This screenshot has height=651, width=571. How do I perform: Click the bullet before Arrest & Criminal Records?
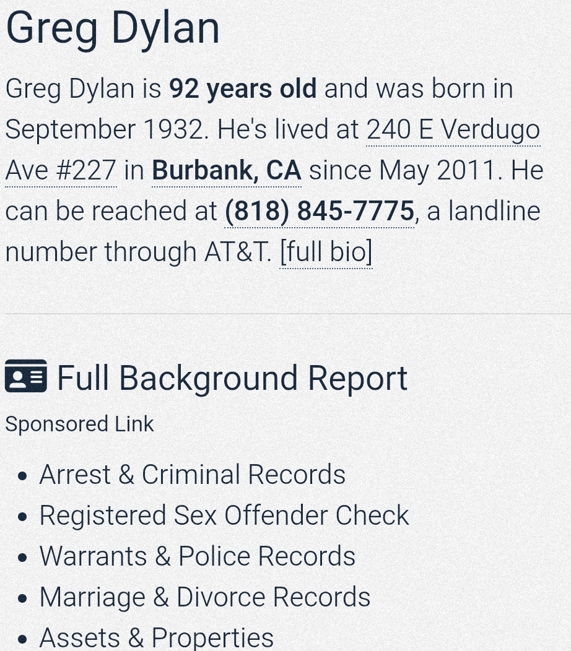pyautogui.click(x=23, y=476)
